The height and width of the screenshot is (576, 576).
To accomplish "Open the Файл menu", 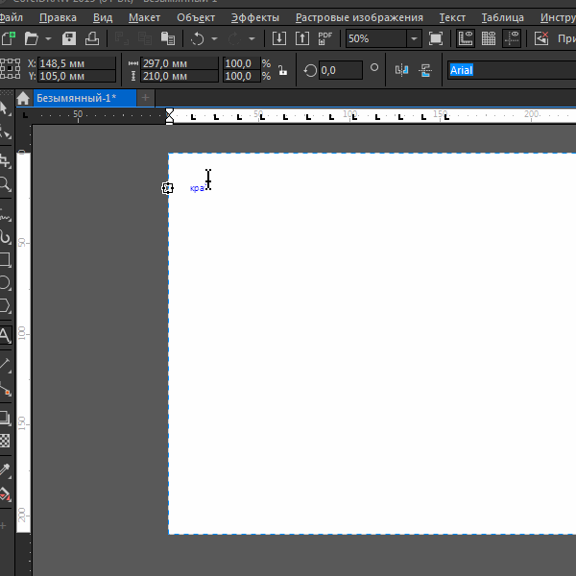I will tap(11, 17).
